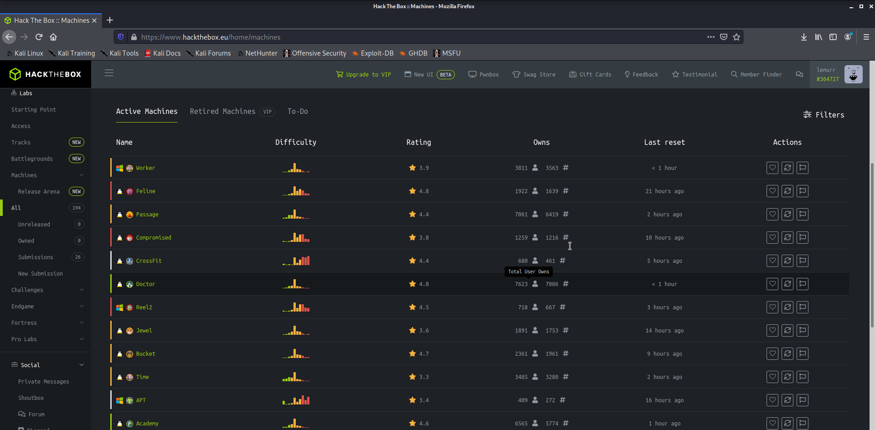Open Kali Tools bookmark
875x430 pixels.
pos(120,53)
